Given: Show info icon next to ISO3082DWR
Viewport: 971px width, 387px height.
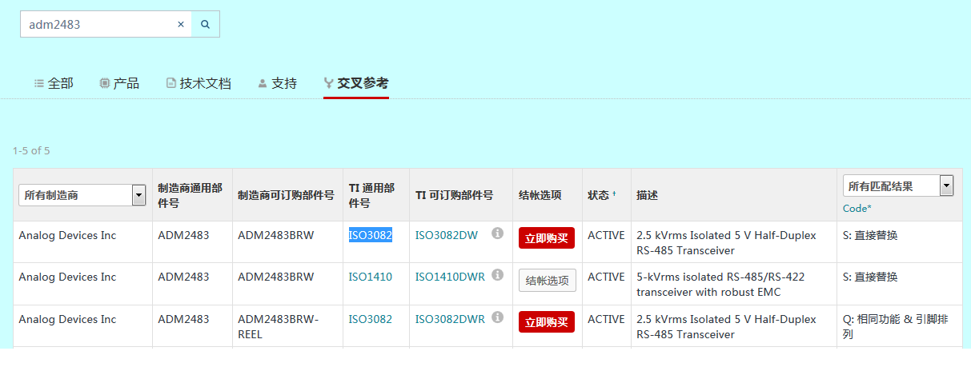Looking at the screenshot, I should (x=497, y=317).
